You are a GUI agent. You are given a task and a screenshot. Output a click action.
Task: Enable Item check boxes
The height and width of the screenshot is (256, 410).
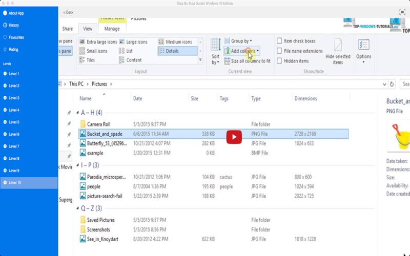tap(279, 41)
